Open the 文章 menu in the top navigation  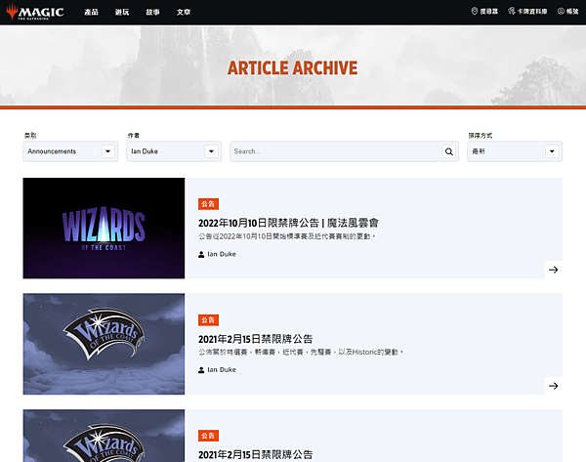coord(184,12)
